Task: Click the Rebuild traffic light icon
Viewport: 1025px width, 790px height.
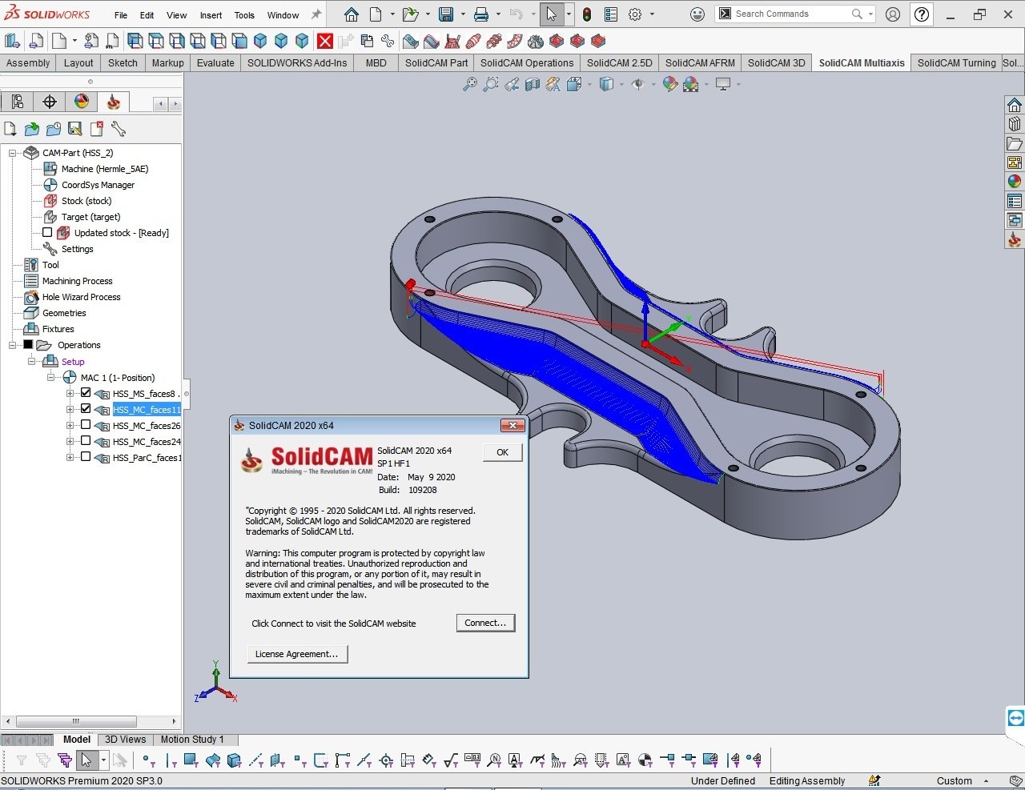Action: (x=587, y=14)
